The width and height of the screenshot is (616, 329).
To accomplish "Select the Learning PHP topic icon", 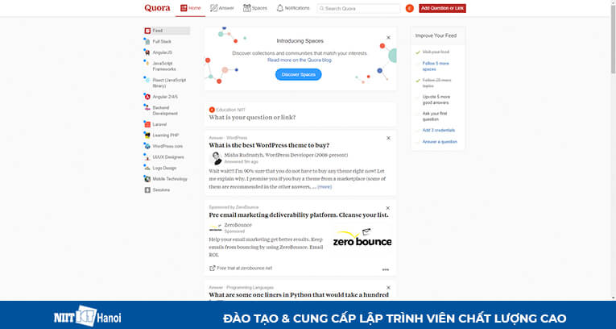I will coord(147,135).
